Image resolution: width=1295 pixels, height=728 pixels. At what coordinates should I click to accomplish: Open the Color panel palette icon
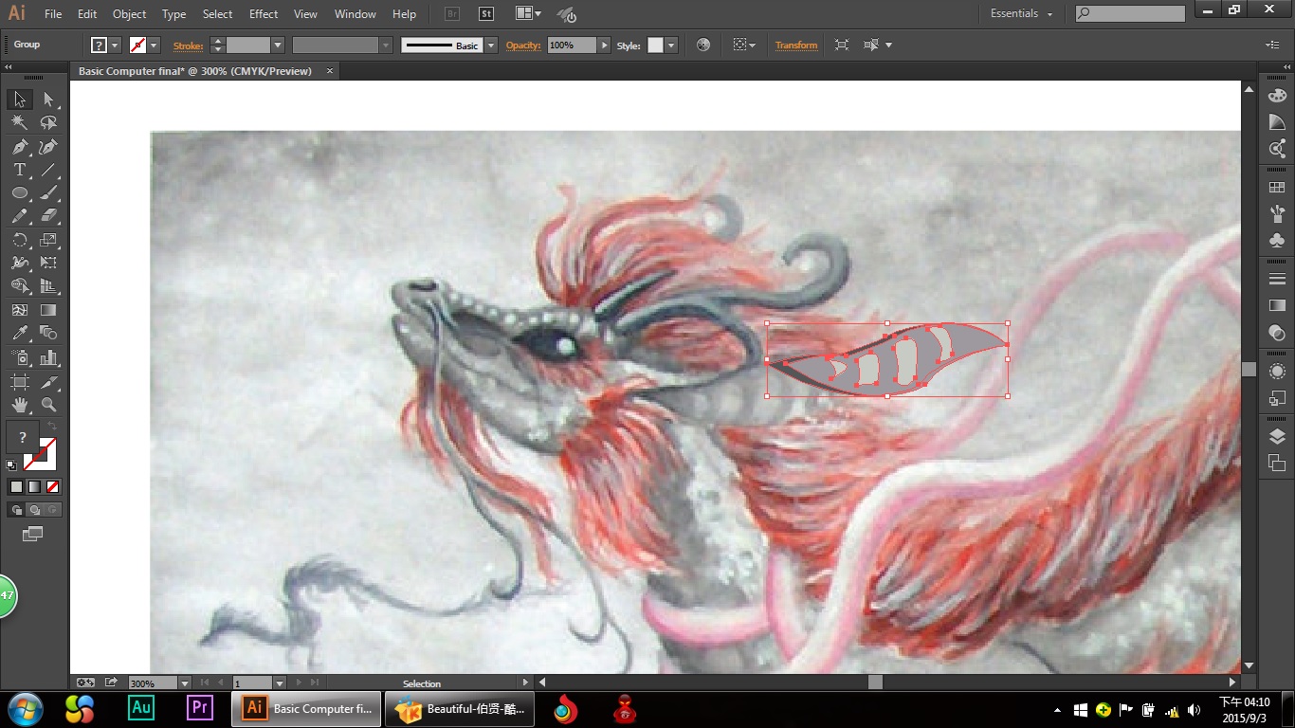(x=1277, y=96)
